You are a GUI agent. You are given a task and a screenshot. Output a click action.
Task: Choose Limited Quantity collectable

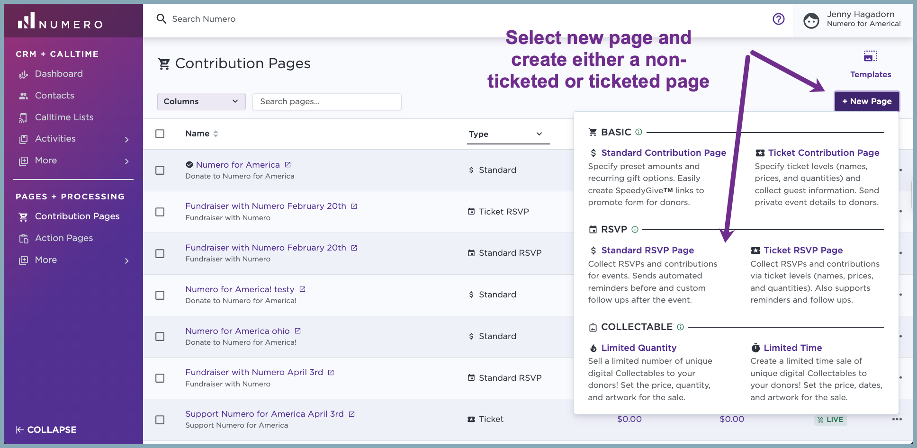click(638, 348)
